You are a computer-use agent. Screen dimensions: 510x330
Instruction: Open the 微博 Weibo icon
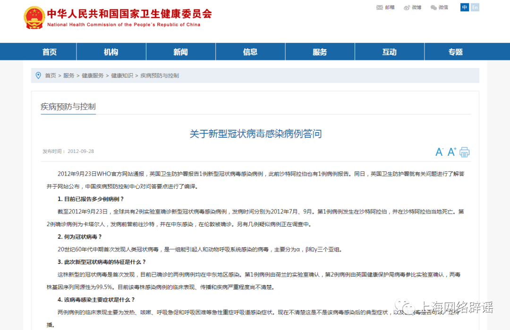[x=407, y=8]
